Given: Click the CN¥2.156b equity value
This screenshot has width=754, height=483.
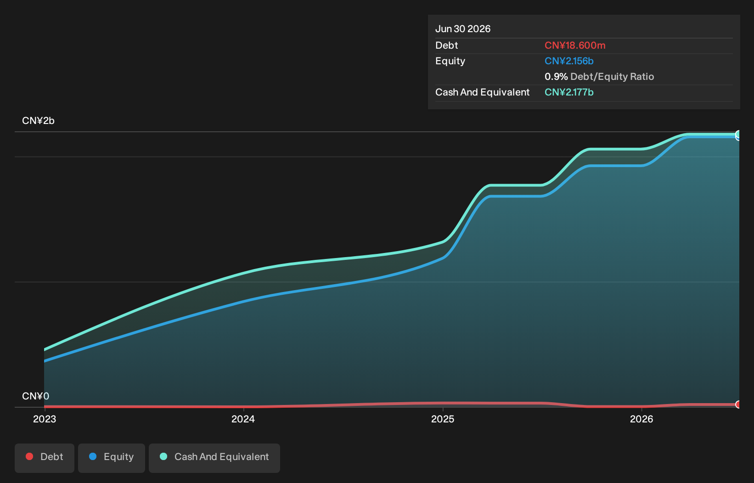Looking at the screenshot, I should click(569, 61).
